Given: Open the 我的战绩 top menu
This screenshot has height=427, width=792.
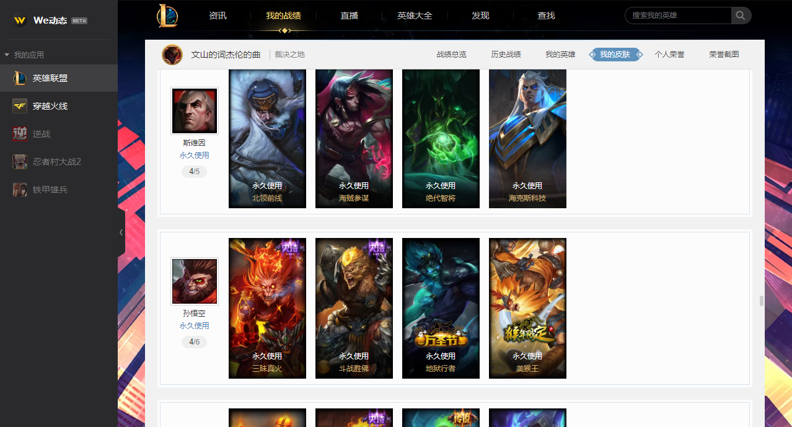Looking at the screenshot, I should point(283,15).
